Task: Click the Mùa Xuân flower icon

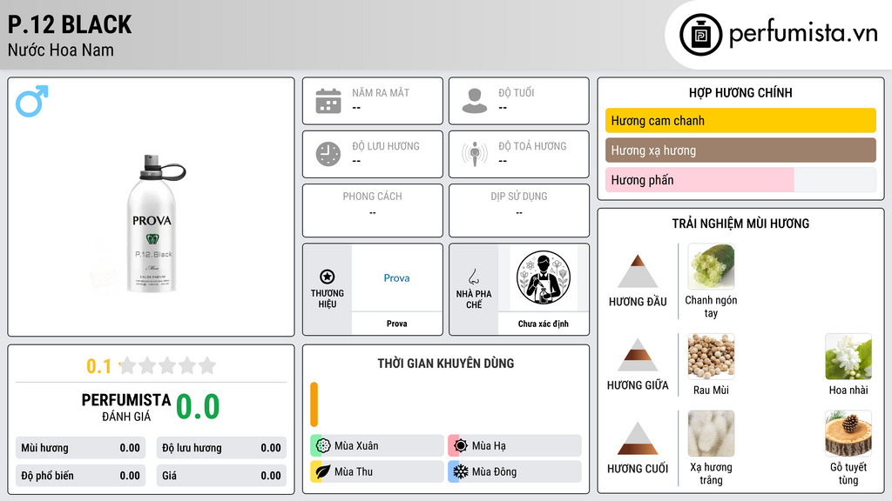Action: pos(323,446)
